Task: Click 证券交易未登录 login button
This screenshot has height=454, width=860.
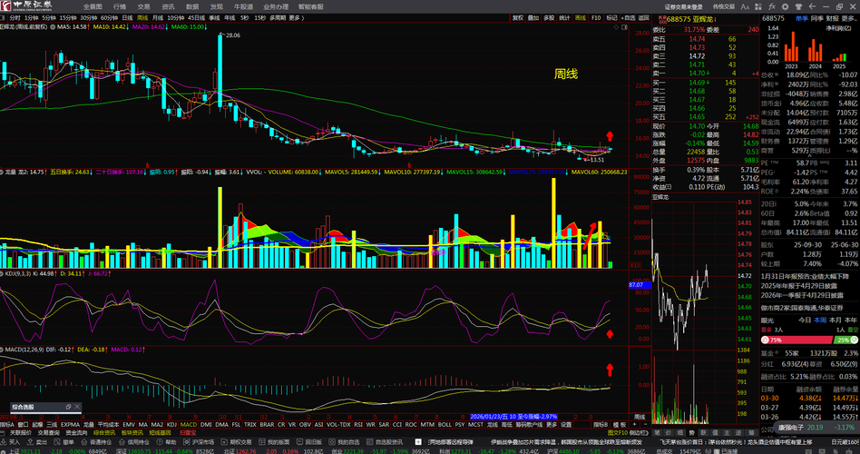Action: click(x=683, y=6)
